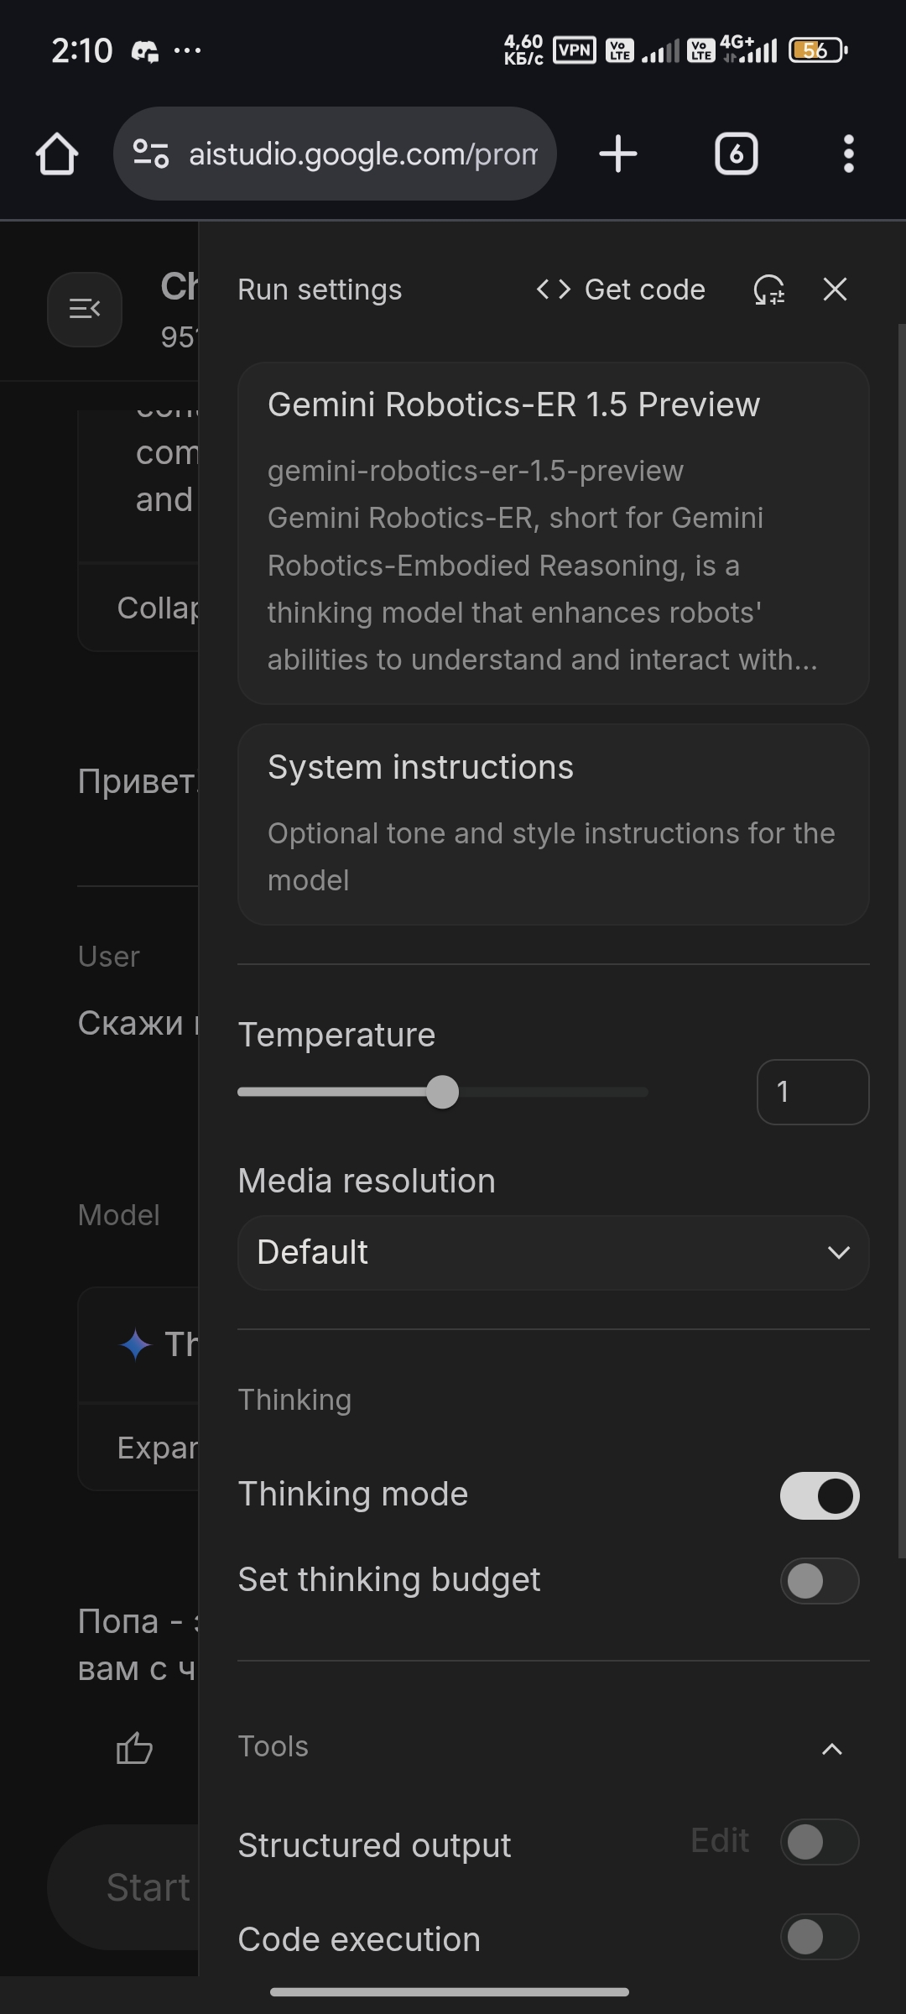This screenshot has height=2014, width=906.
Task: Click the reset settings icon beside Get code
Action: coord(768,290)
